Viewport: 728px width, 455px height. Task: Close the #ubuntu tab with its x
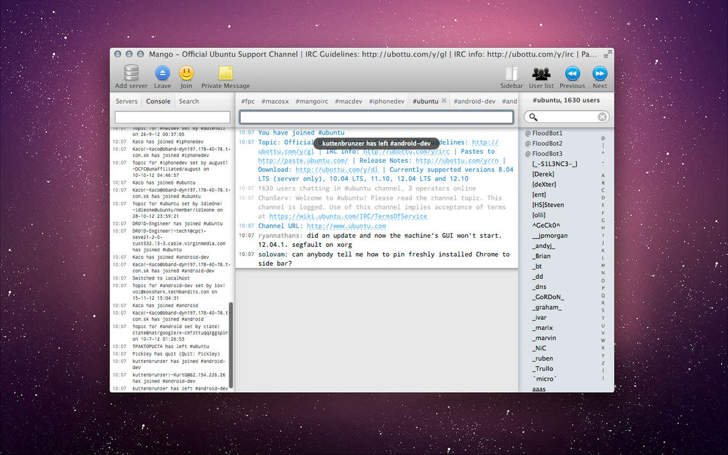pyautogui.click(x=444, y=100)
